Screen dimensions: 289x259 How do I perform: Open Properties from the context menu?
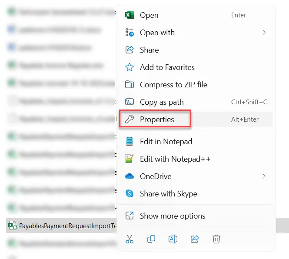(156, 120)
